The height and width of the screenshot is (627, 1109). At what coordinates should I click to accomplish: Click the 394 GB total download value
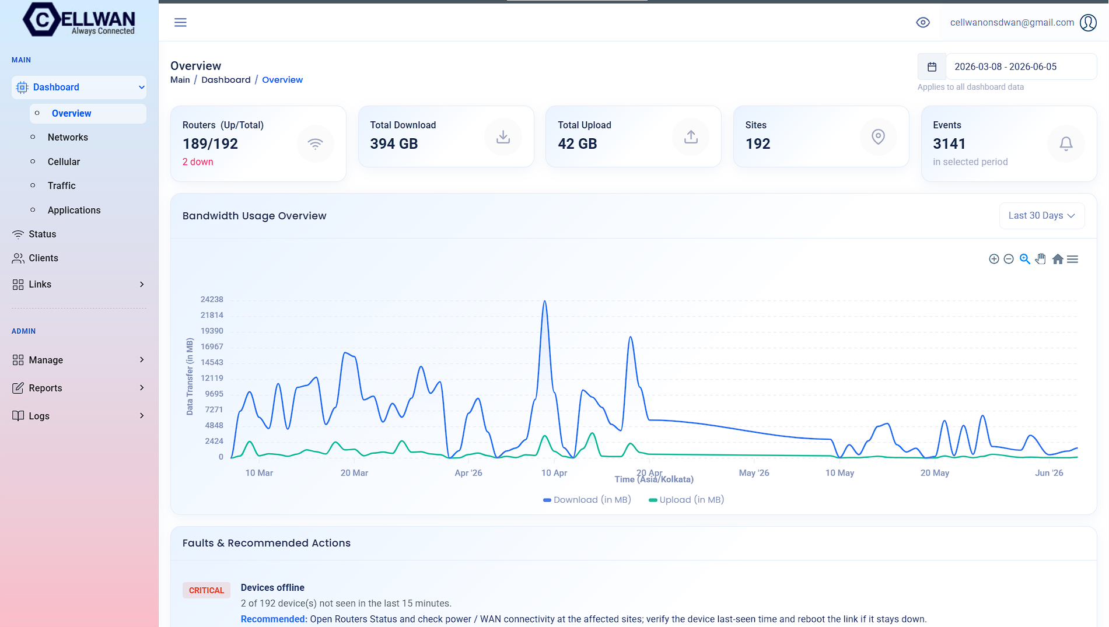394,144
